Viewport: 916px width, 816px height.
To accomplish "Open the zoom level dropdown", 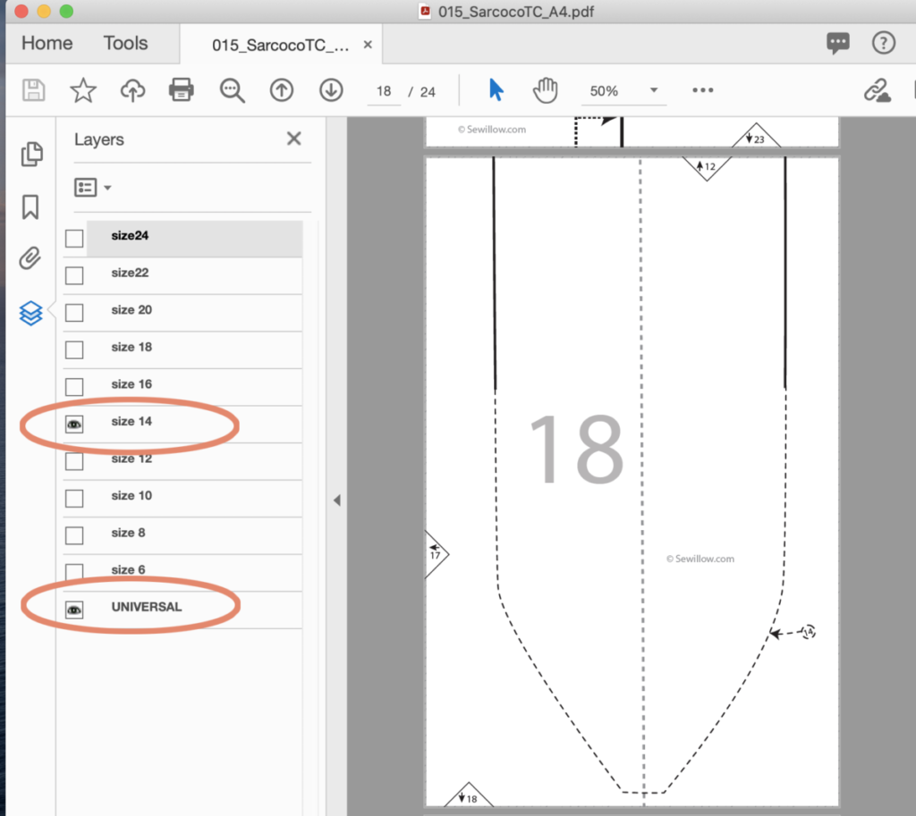I will 654,90.
